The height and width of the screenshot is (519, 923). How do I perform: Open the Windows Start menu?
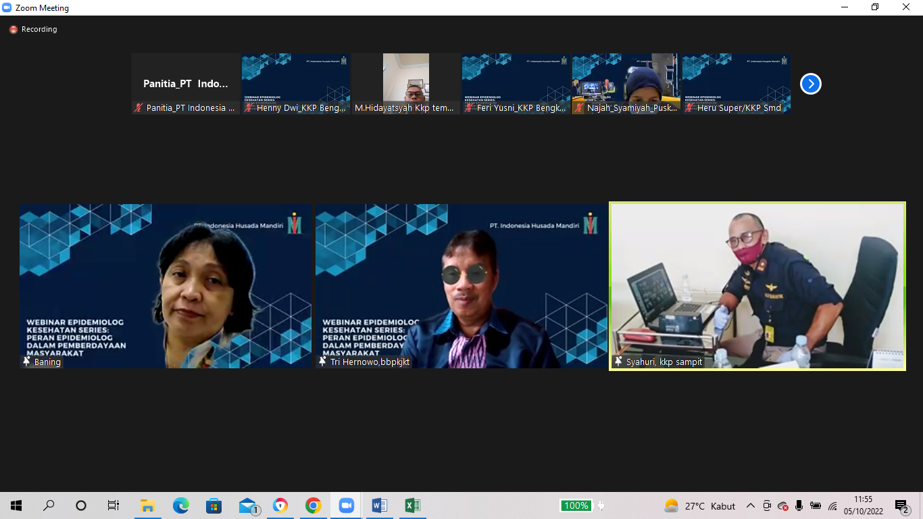coord(16,505)
